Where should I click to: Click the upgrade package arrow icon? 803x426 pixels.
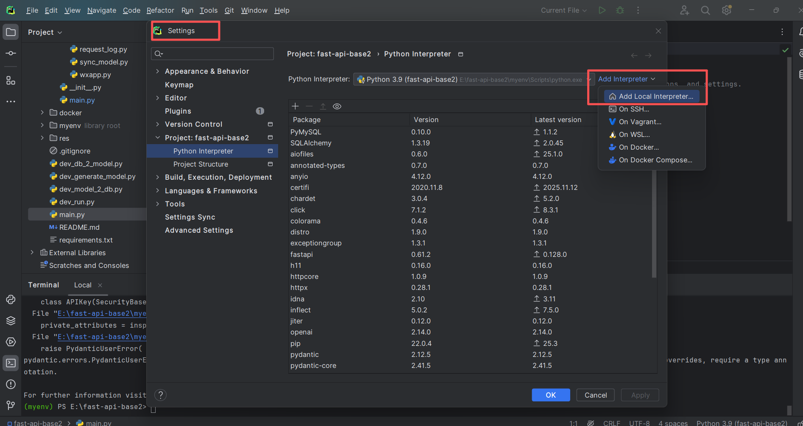(x=323, y=106)
